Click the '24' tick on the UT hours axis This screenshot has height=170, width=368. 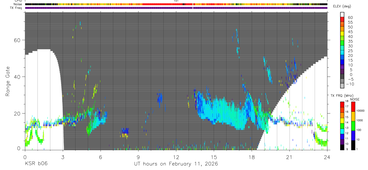[327, 157]
